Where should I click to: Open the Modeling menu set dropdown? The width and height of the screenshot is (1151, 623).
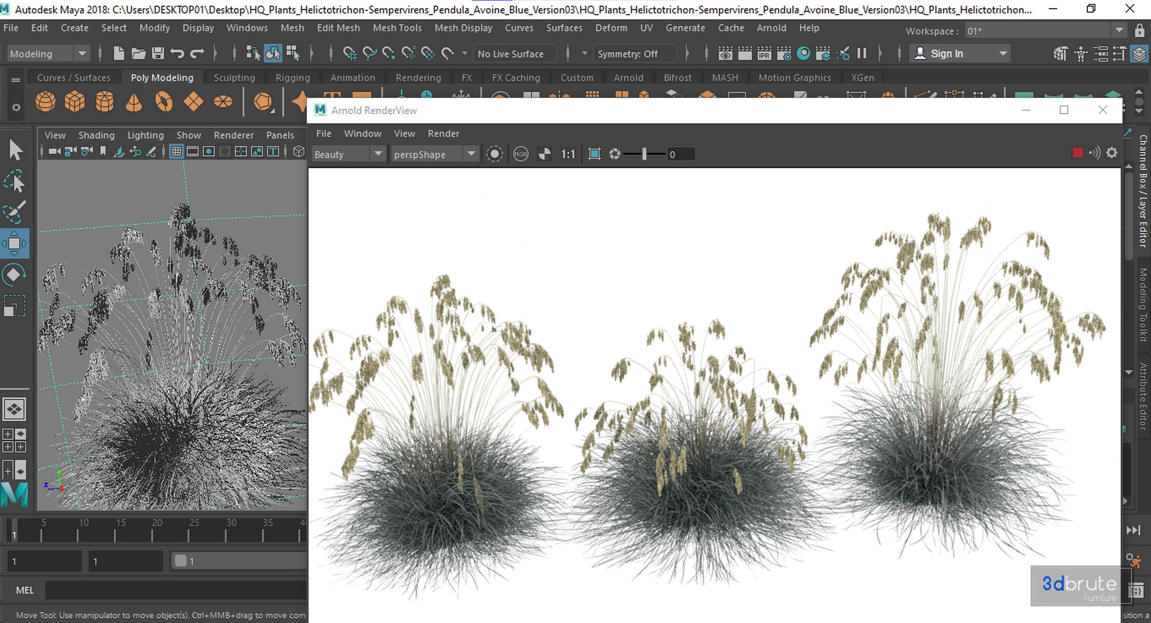point(82,53)
